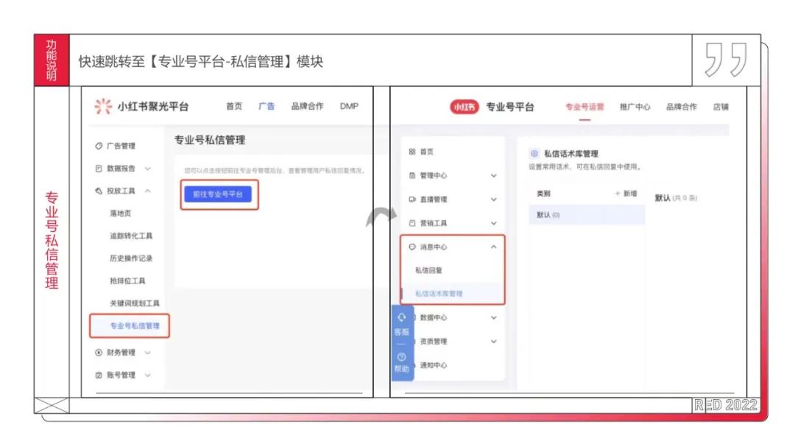
Task: Switch to the DMP tab
Action: 349,106
